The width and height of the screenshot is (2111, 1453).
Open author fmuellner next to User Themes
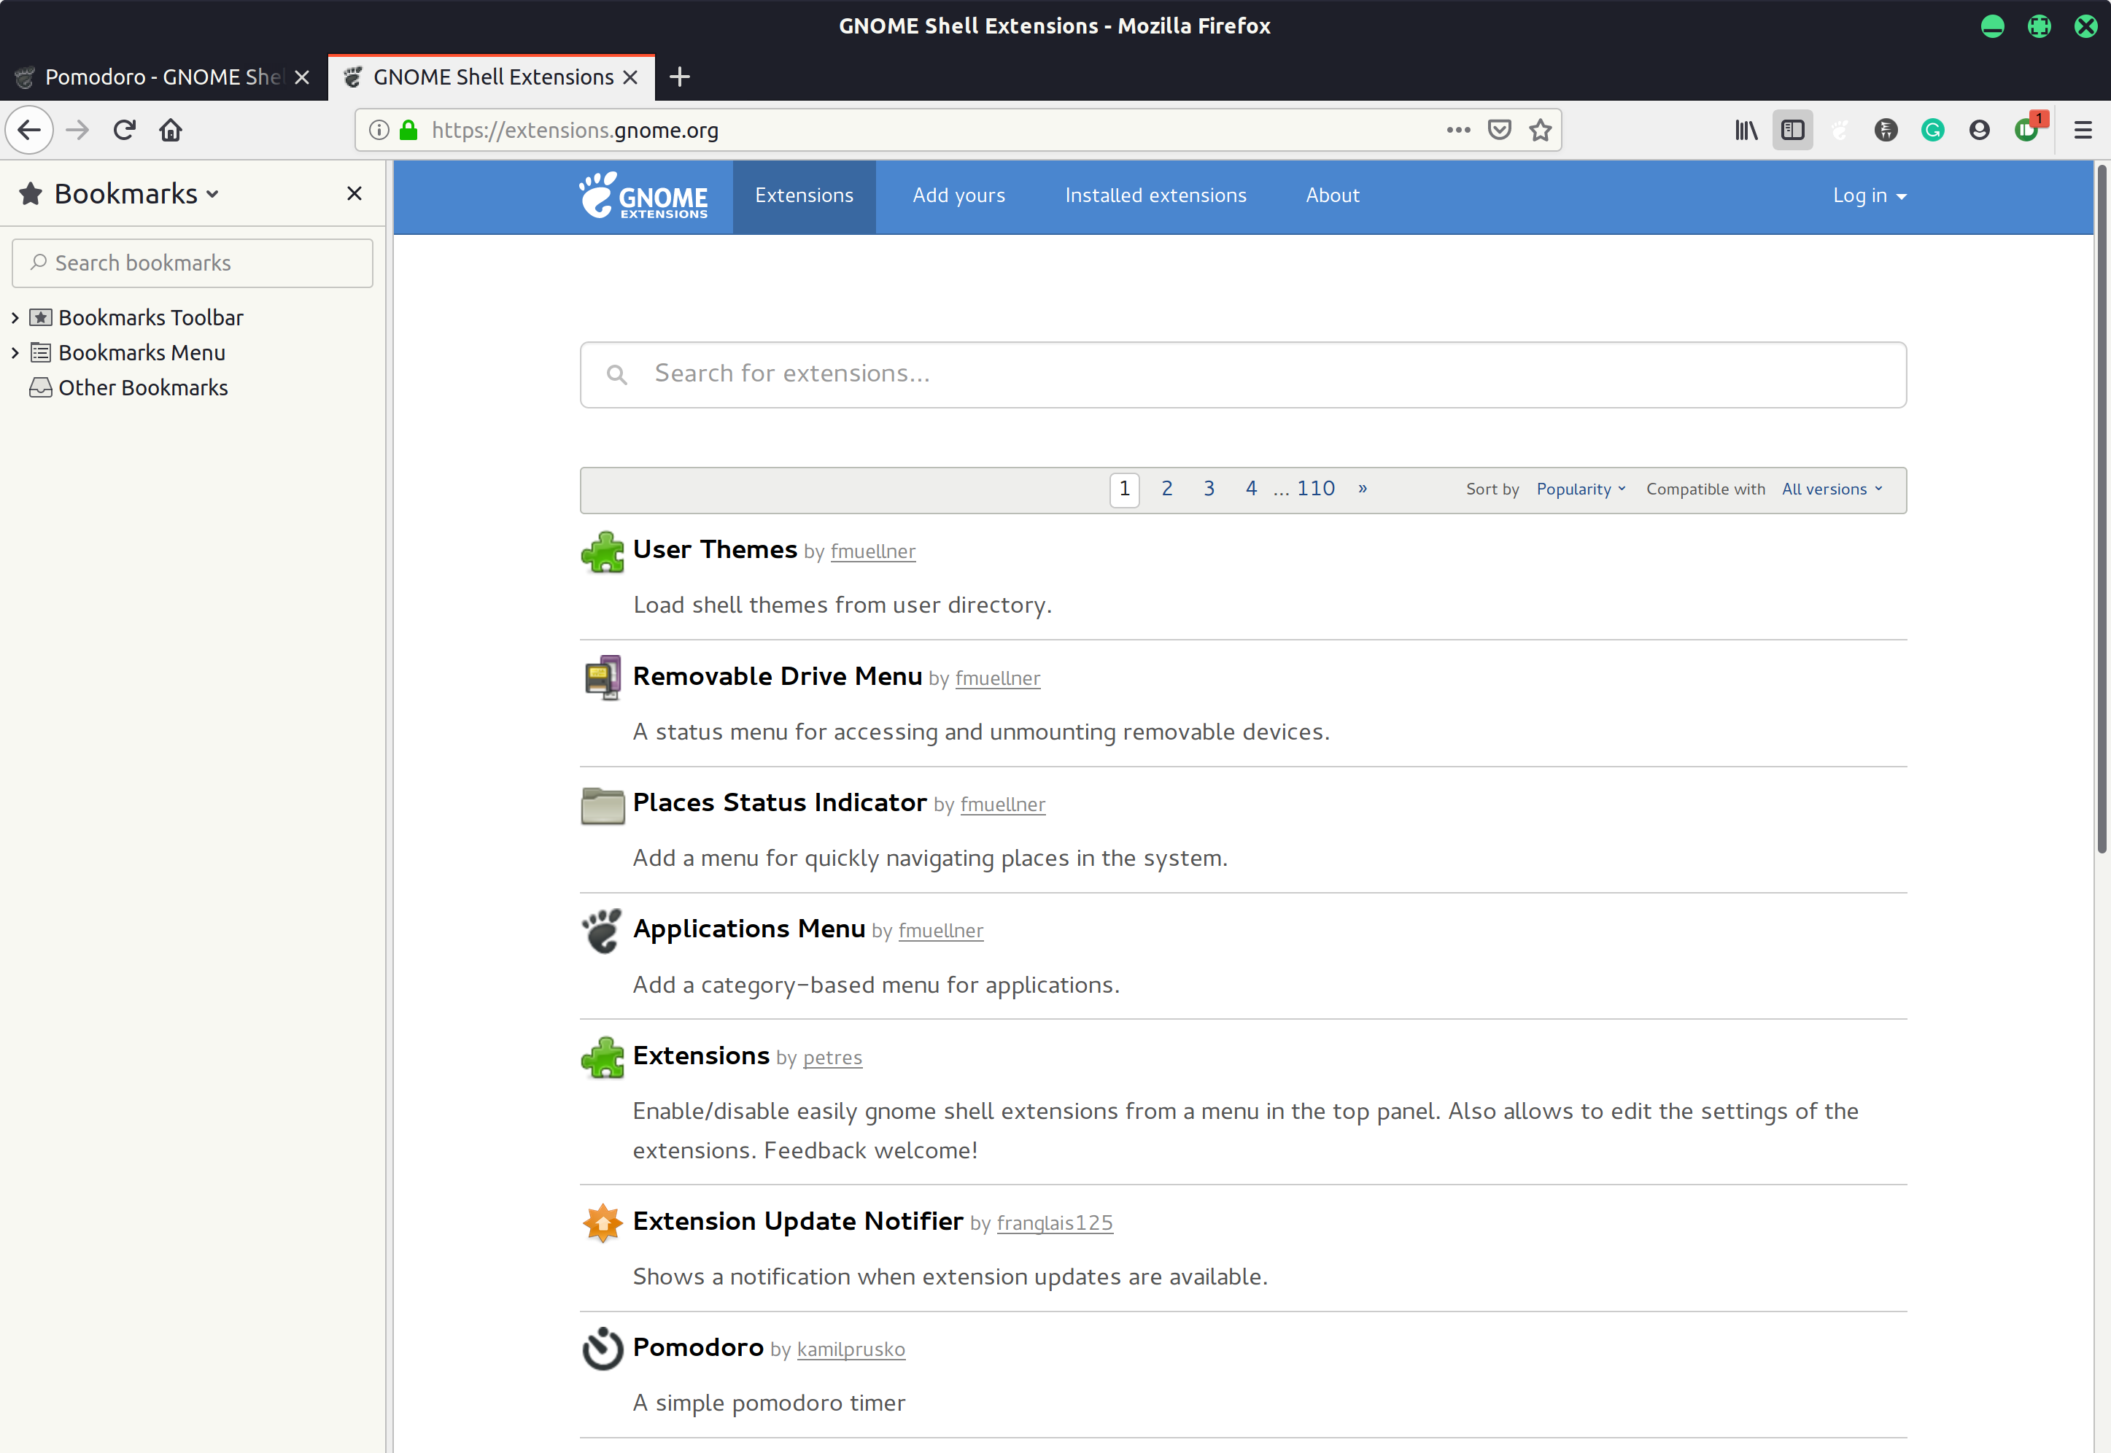coord(872,551)
